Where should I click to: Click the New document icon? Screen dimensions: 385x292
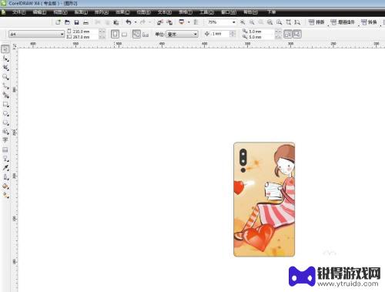[x=58, y=22]
